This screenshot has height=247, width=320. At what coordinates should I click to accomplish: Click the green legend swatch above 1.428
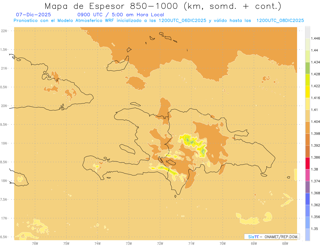307,68
